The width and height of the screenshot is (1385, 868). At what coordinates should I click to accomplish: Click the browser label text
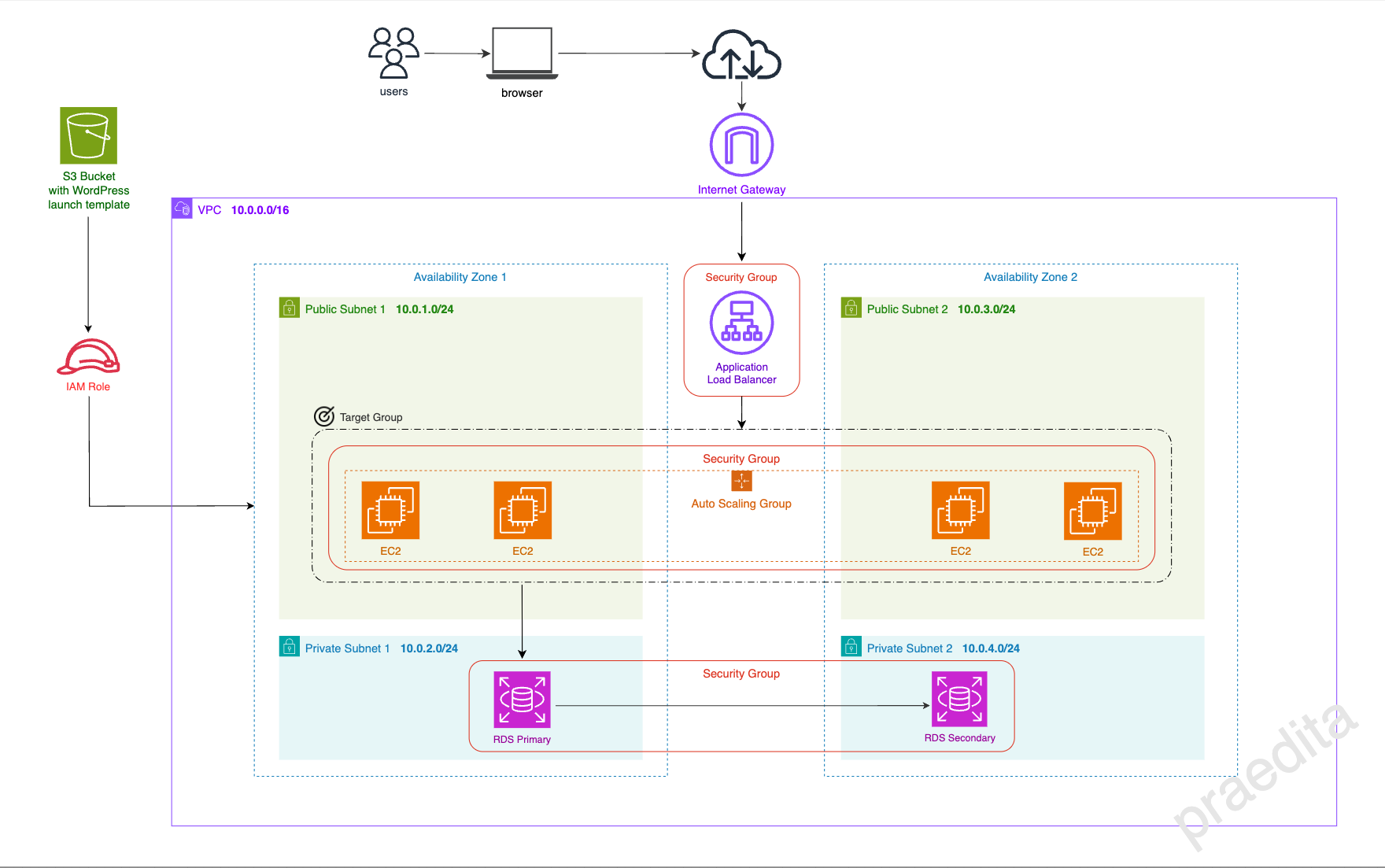click(522, 93)
